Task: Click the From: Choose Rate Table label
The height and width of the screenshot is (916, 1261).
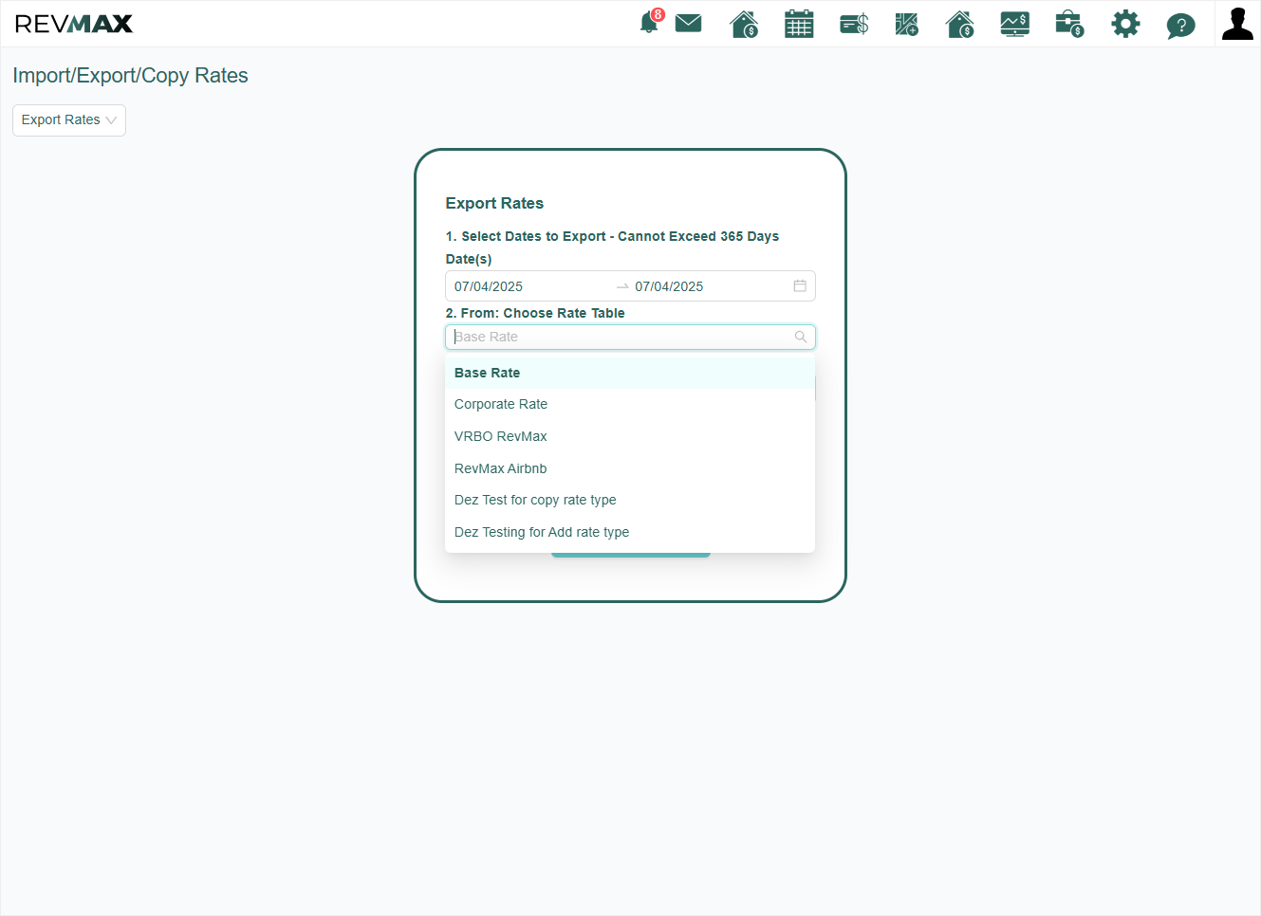Action: tap(535, 313)
